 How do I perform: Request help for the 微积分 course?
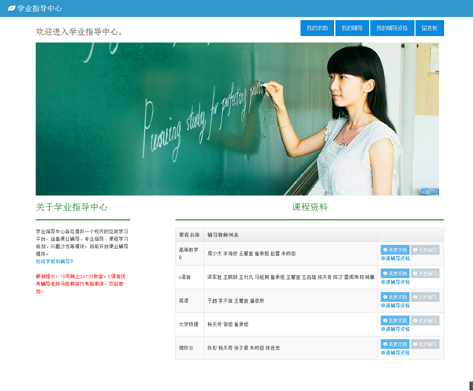click(395, 344)
